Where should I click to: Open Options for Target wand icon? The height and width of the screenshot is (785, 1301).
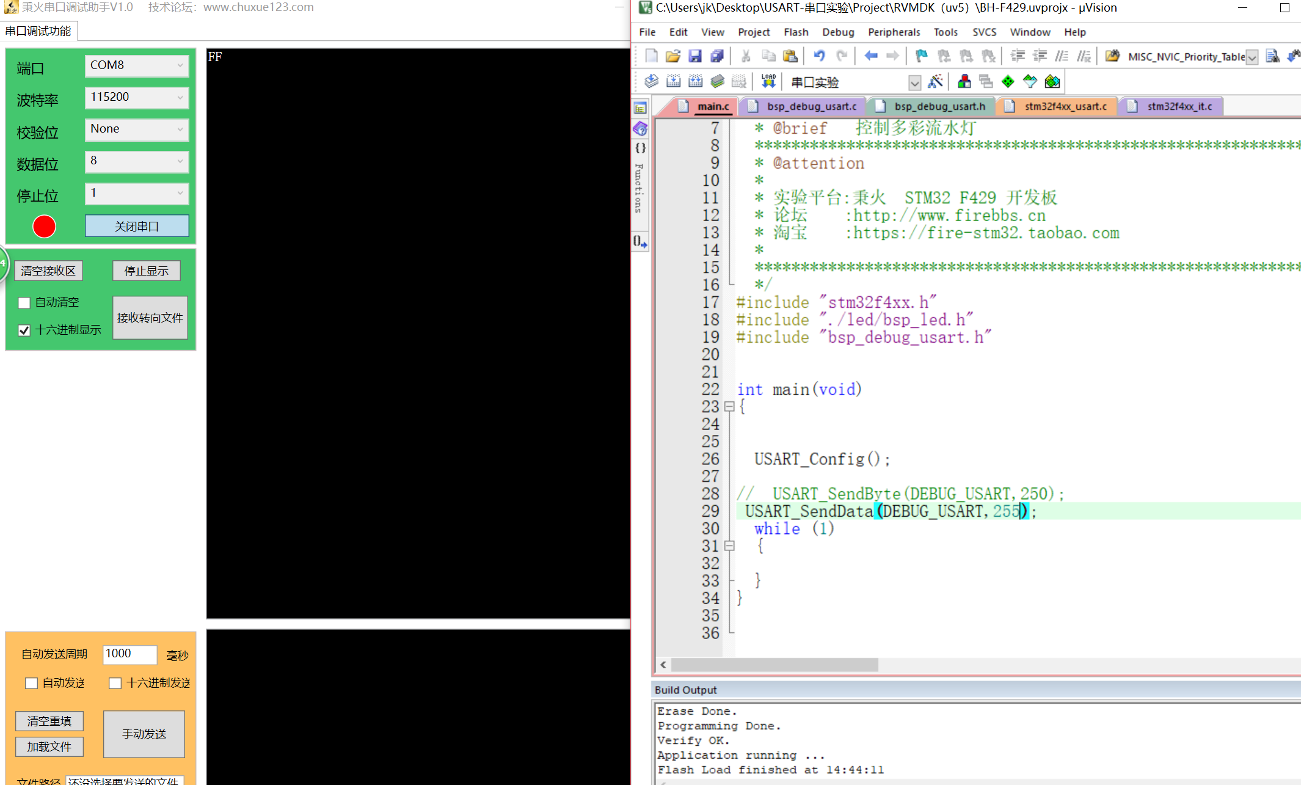[x=935, y=81]
